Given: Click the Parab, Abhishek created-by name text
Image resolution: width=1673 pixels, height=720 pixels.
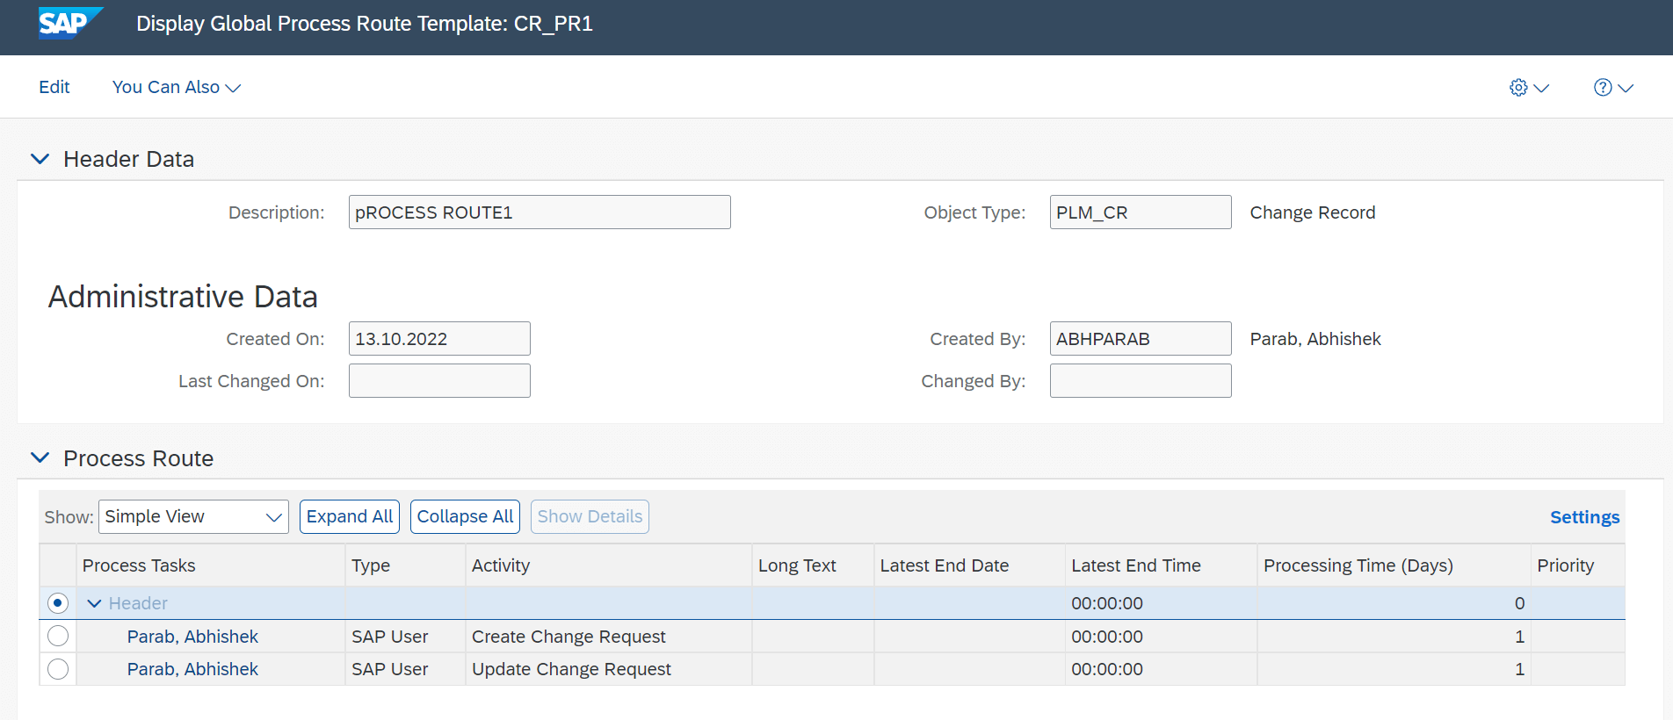Looking at the screenshot, I should tap(1315, 339).
